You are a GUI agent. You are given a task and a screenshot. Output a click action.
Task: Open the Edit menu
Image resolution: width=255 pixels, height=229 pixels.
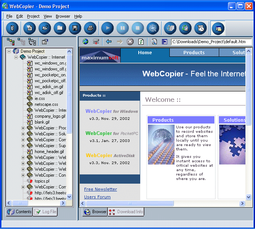(20, 16)
